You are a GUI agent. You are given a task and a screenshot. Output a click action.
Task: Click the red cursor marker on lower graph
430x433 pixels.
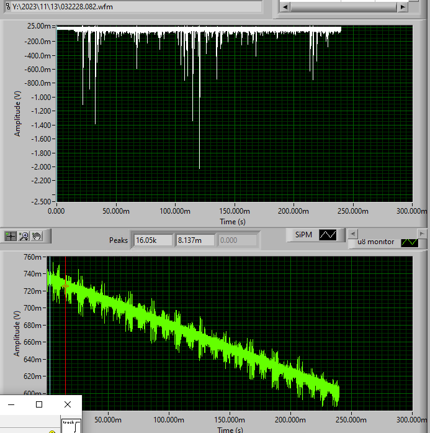pyautogui.click(x=65, y=286)
